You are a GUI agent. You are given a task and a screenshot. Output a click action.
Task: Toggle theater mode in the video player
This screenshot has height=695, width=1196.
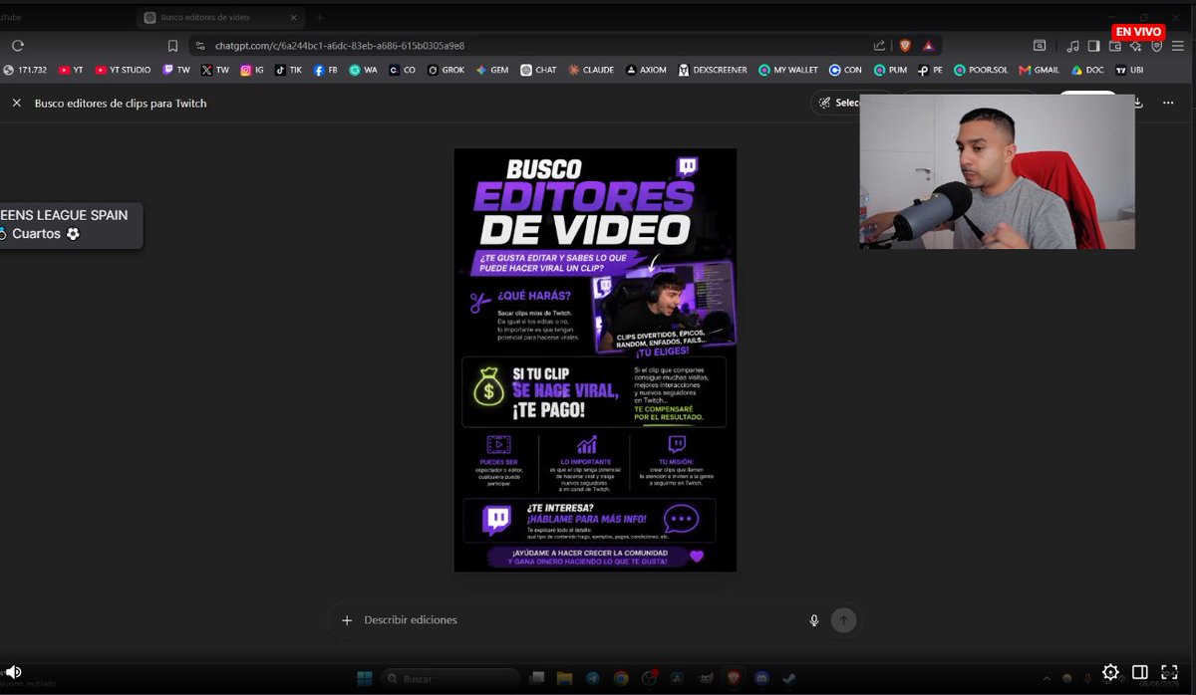pyautogui.click(x=1140, y=672)
